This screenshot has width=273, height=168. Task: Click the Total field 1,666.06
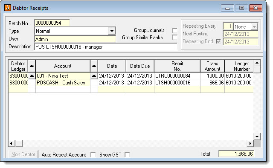pyautogui.click(x=236, y=154)
